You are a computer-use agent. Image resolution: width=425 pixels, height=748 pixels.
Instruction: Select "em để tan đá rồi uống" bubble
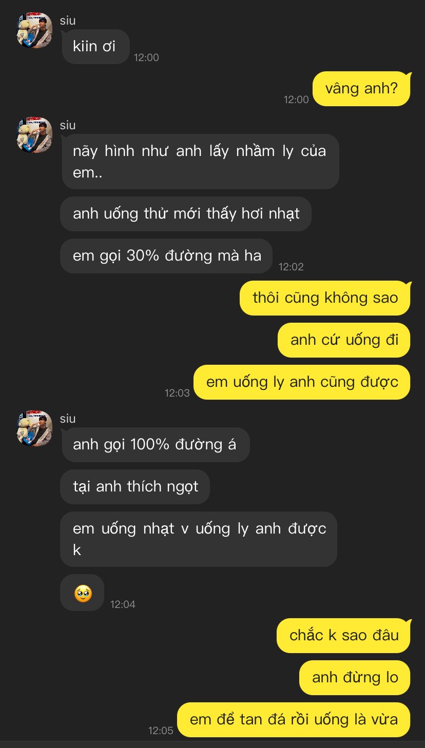coord(294,720)
